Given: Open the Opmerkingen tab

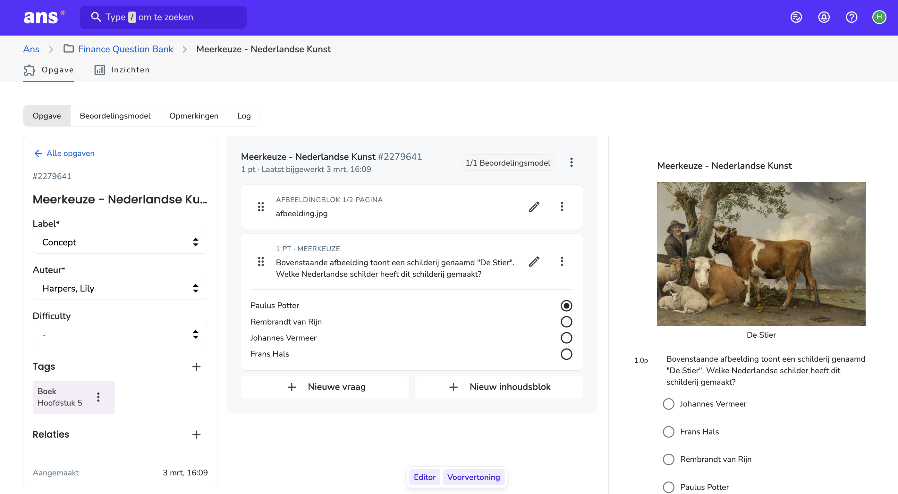Looking at the screenshot, I should tap(194, 116).
